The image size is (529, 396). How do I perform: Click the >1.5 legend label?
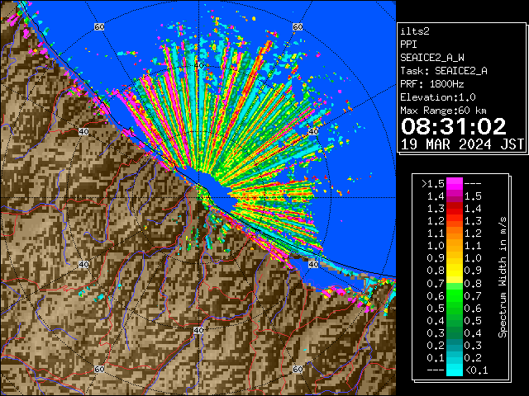click(433, 184)
